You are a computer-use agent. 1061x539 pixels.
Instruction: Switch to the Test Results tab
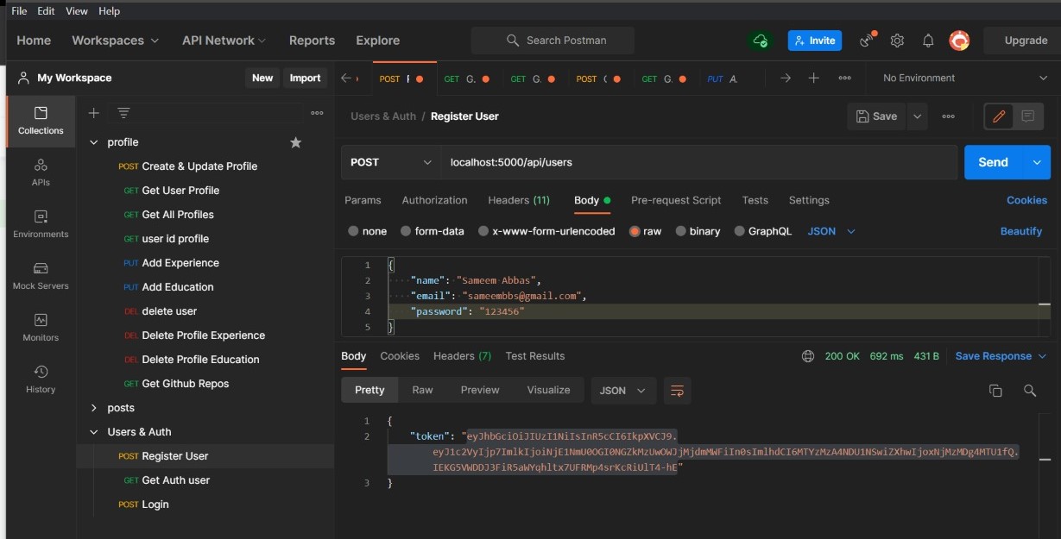coord(535,356)
